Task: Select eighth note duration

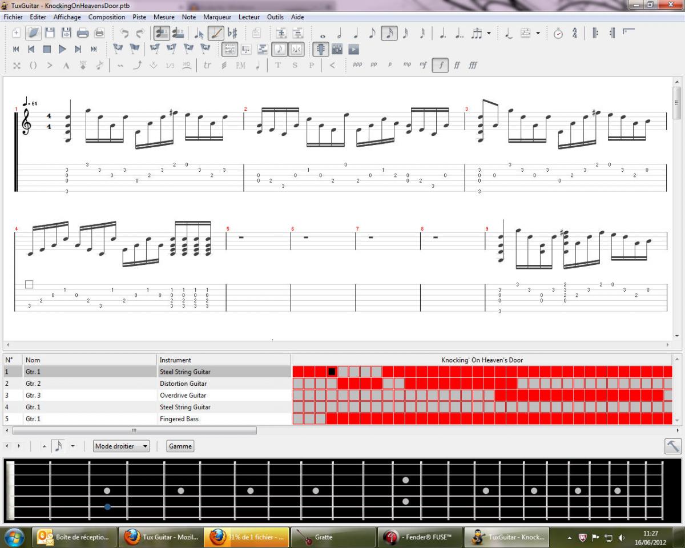Action: pos(372,33)
